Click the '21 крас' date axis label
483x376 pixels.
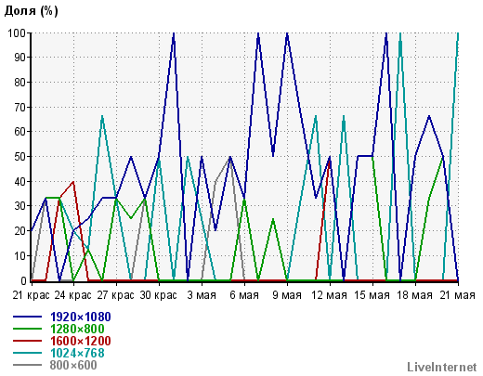31,295
